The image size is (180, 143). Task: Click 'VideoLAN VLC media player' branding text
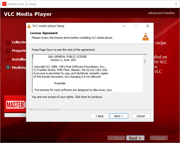(x=45, y=109)
